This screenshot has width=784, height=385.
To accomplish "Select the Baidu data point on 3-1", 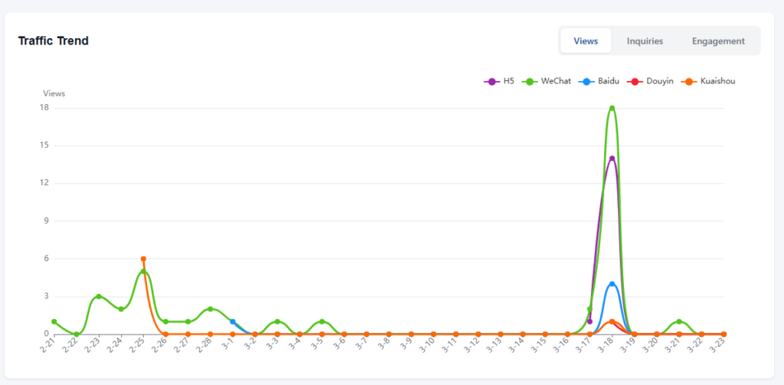I will pyautogui.click(x=233, y=321).
